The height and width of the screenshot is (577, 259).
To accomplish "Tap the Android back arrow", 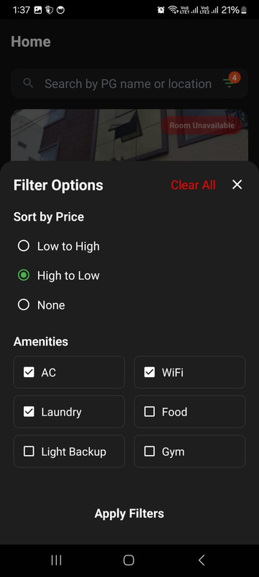I will point(201,560).
